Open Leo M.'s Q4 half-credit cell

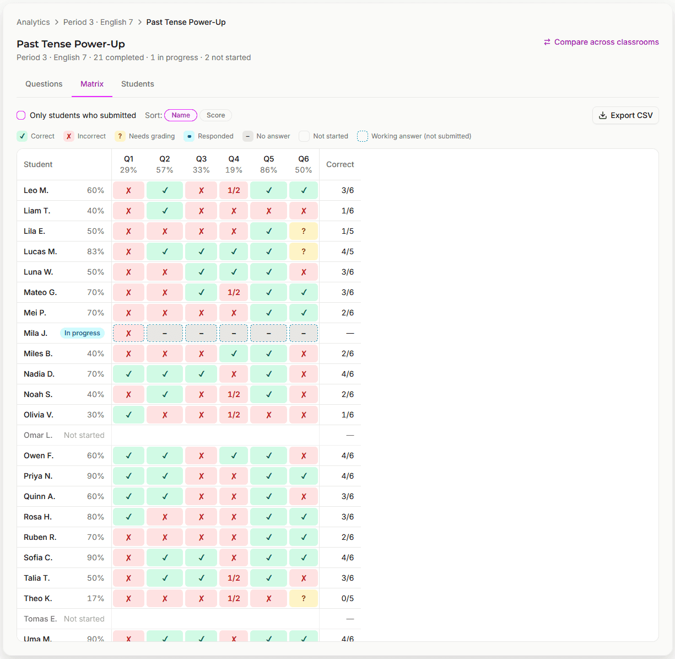[x=234, y=190]
